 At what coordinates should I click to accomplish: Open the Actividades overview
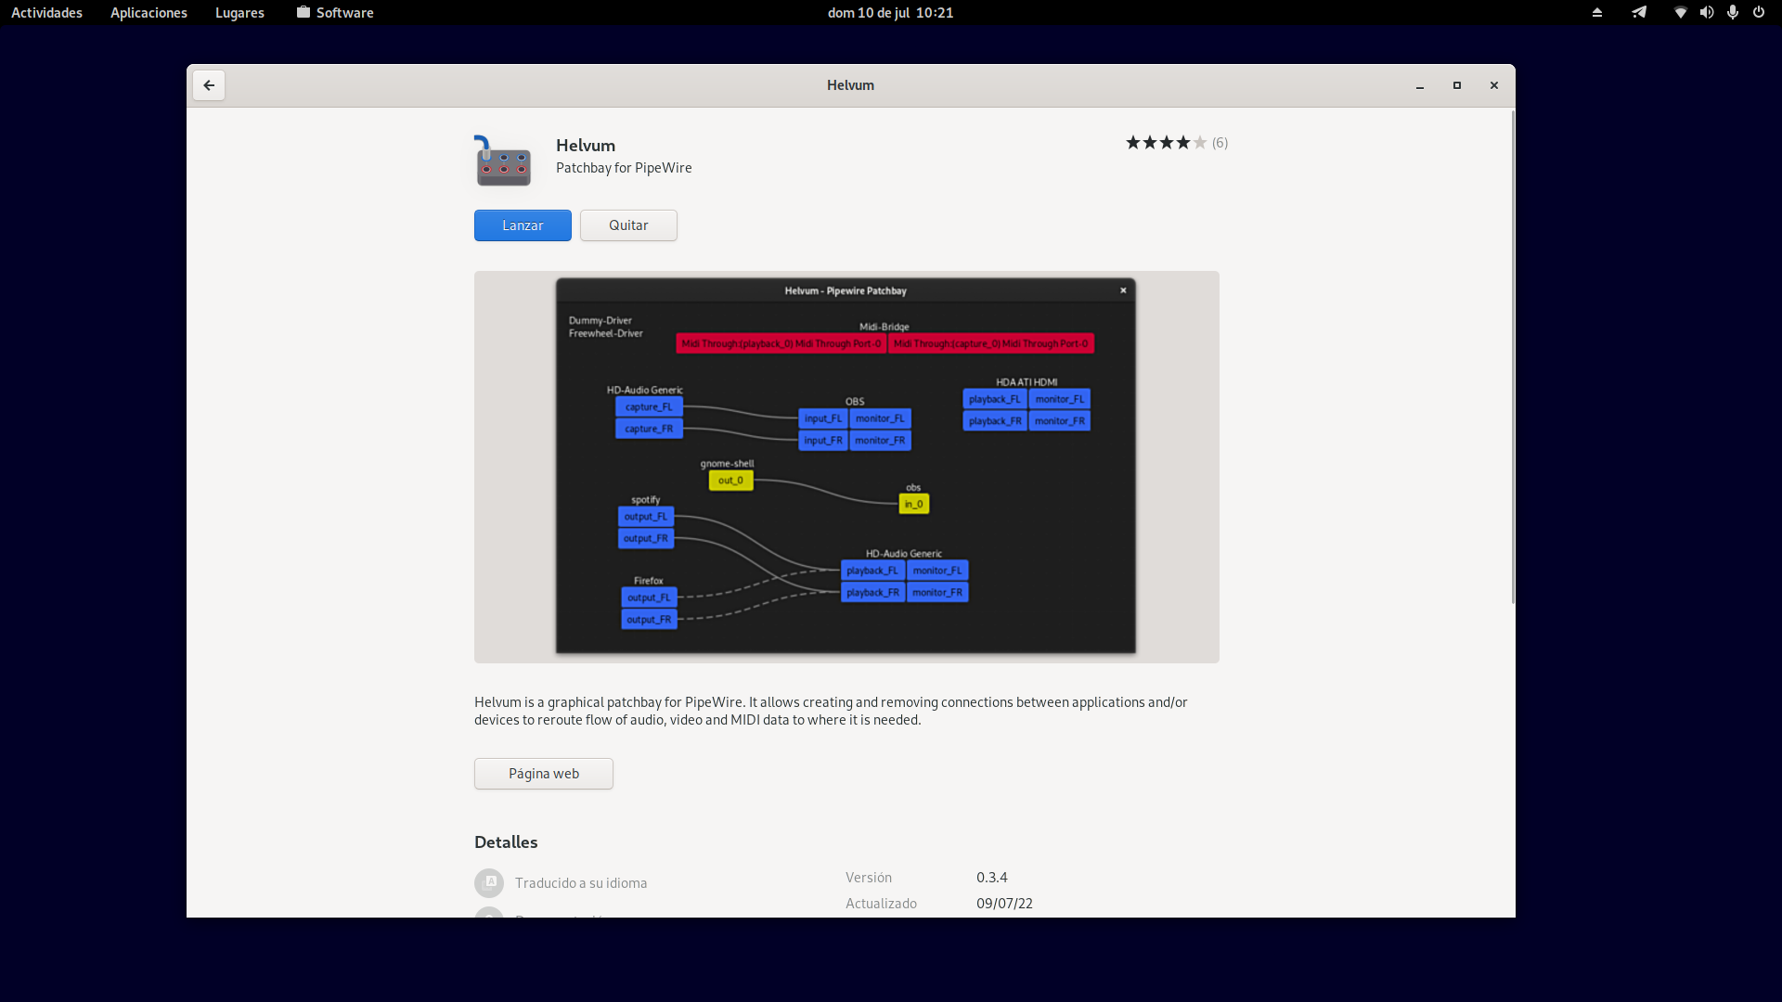point(46,13)
